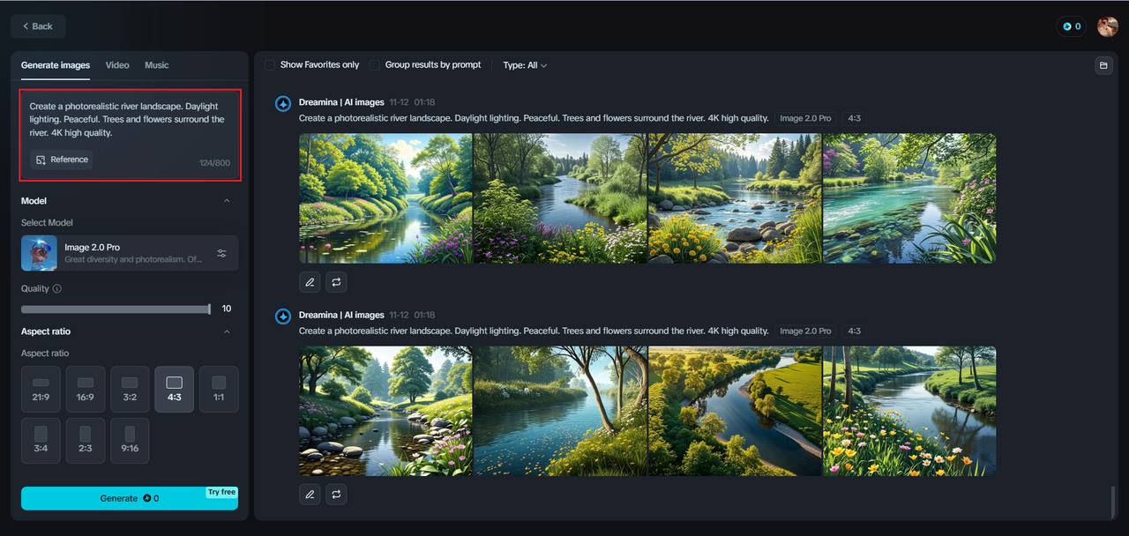Click the Quality info icon
Viewport: 1129px width, 536px height.
click(57, 288)
